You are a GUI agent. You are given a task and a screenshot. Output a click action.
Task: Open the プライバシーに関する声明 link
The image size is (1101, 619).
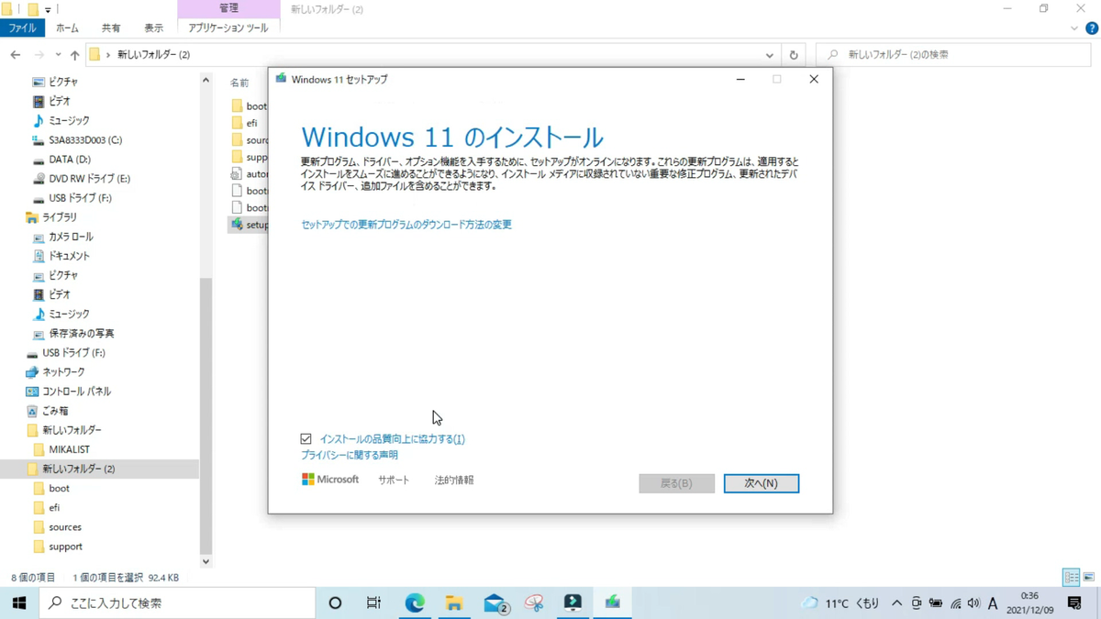pos(350,455)
